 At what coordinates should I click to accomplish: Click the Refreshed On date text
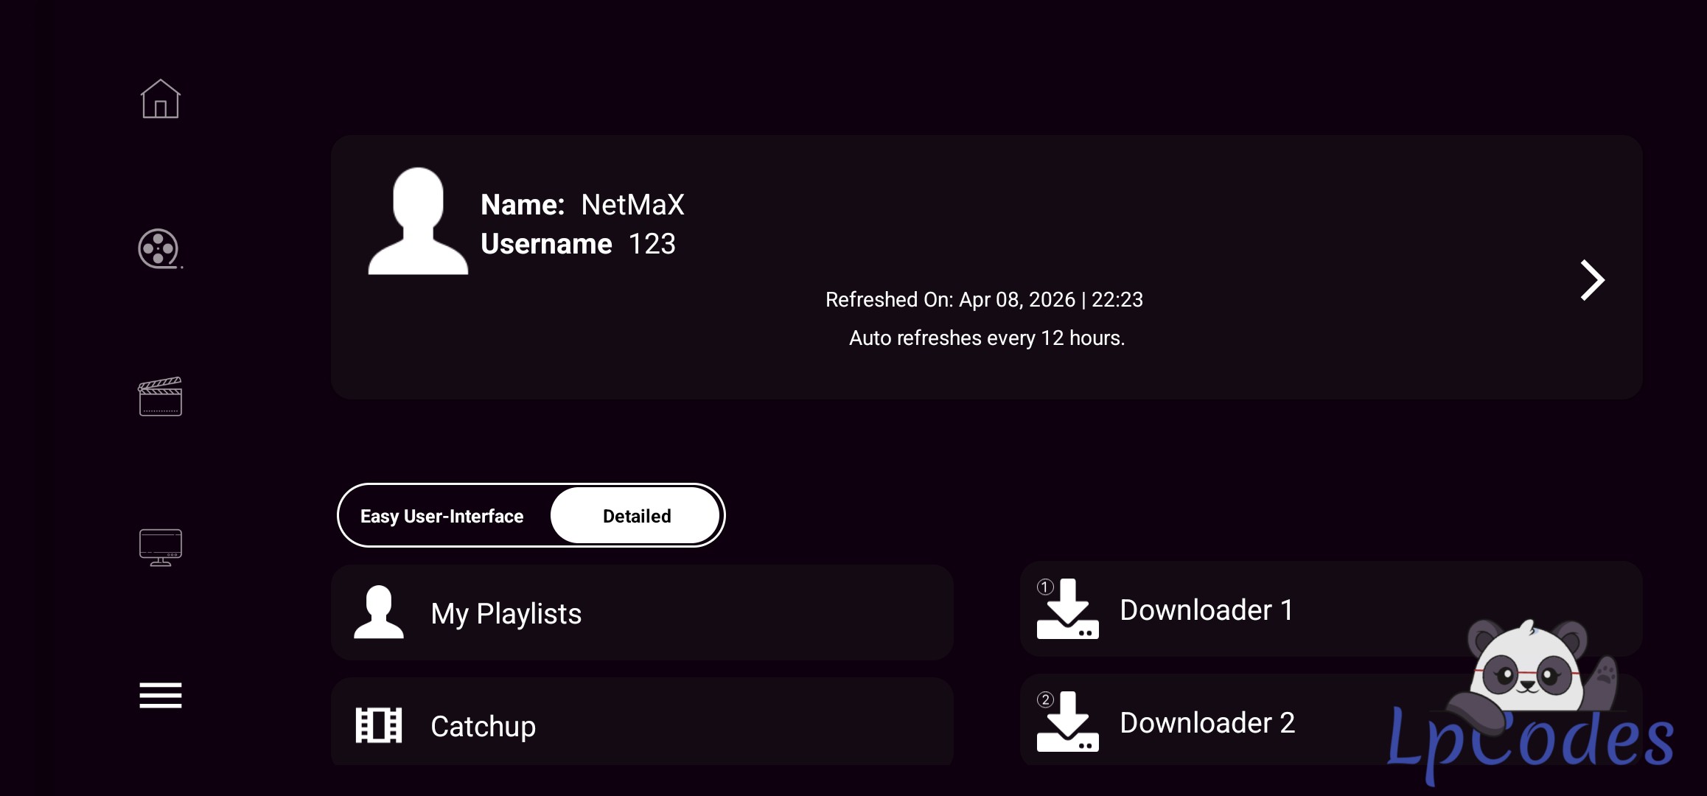(x=984, y=300)
